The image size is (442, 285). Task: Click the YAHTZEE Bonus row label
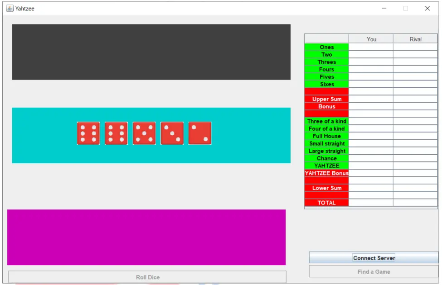[x=327, y=173]
